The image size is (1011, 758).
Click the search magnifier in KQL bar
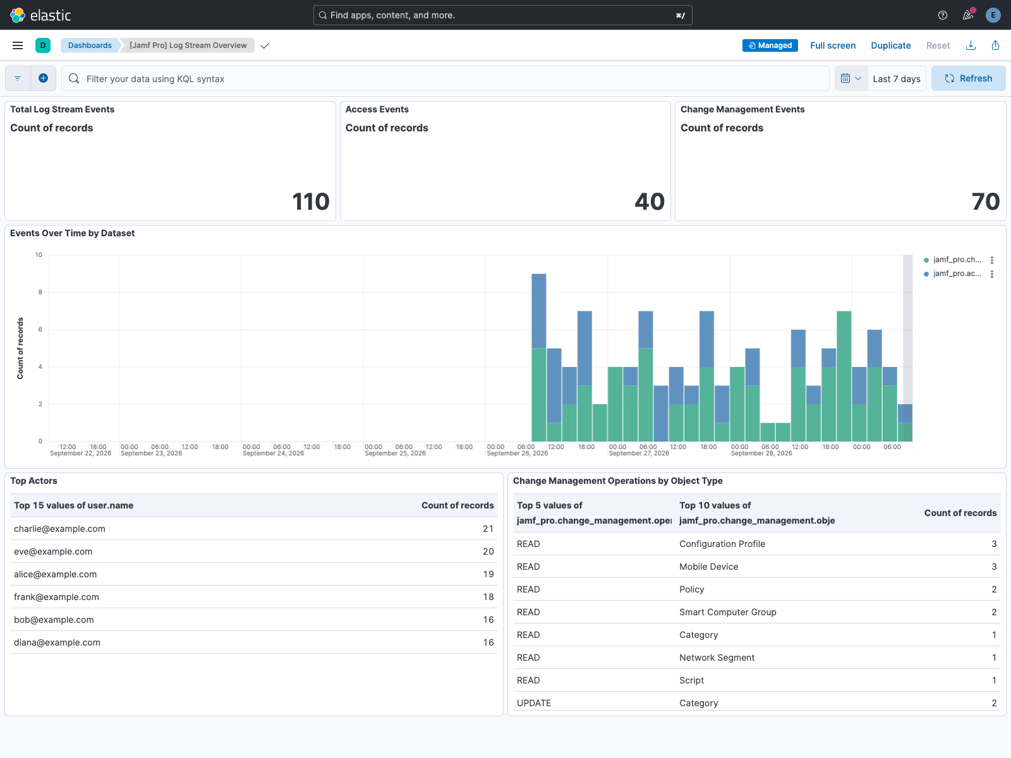click(74, 78)
